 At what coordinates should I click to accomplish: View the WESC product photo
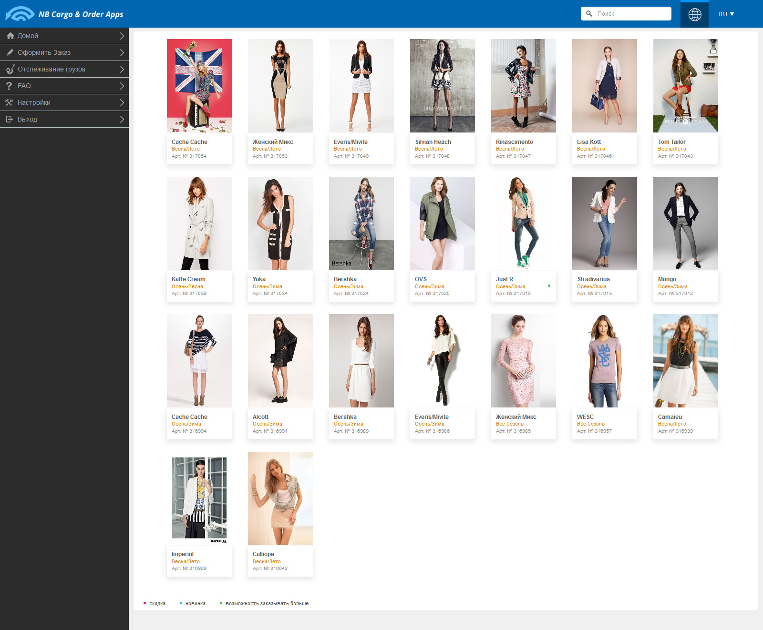pyautogui.click(x=605, y=361)
